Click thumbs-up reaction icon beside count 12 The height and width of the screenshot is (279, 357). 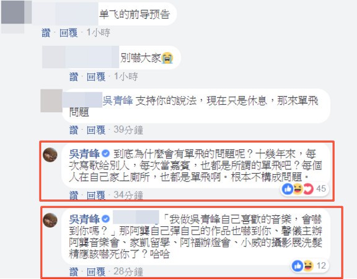point(297,266)
